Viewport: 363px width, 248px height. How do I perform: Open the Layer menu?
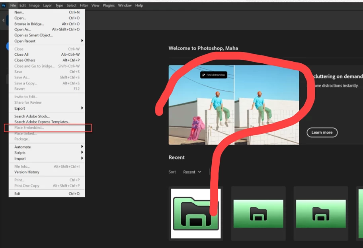click(47, 5)
